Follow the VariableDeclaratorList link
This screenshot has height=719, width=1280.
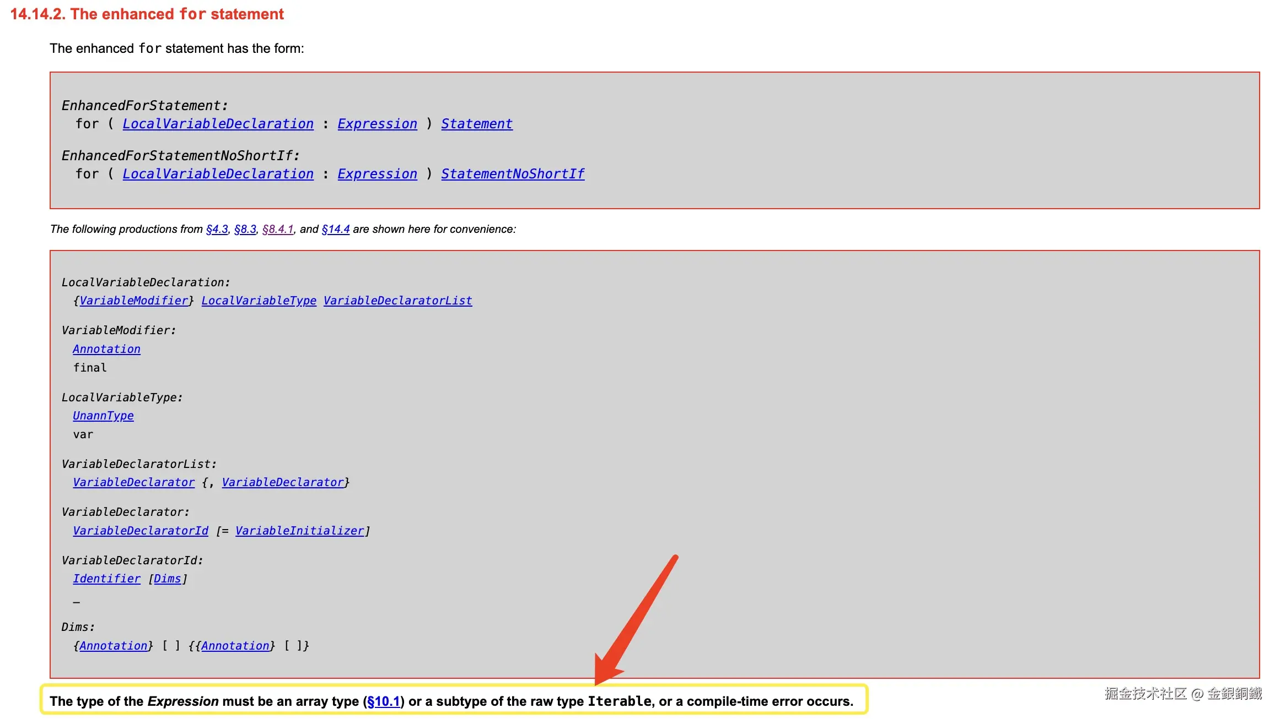click(397, 301)
